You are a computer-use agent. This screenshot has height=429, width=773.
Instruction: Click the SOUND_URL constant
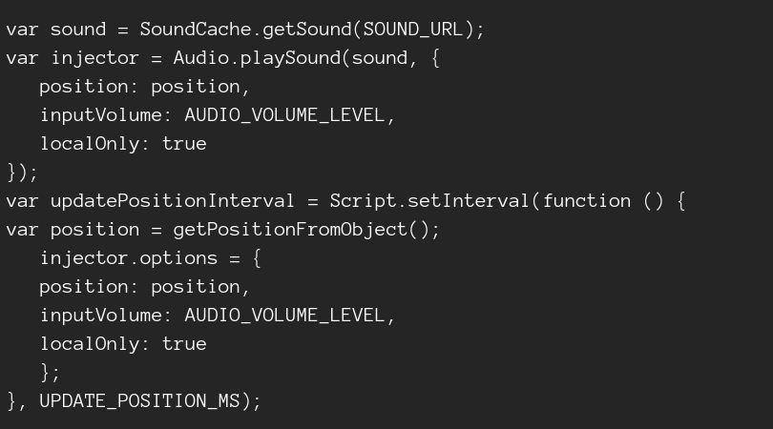(413, 29)
